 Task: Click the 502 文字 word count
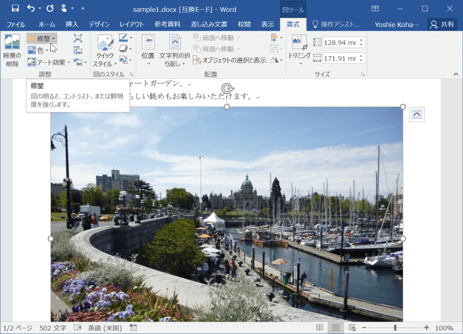pos(53,328)
